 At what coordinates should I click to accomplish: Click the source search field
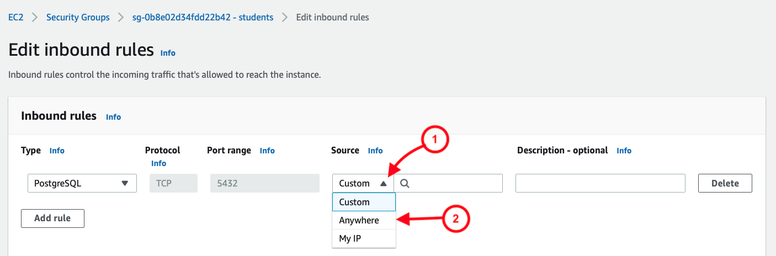[x=448, y=183]
